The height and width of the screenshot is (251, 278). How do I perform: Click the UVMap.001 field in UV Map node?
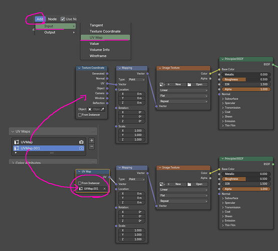click(x=93, y=189)
